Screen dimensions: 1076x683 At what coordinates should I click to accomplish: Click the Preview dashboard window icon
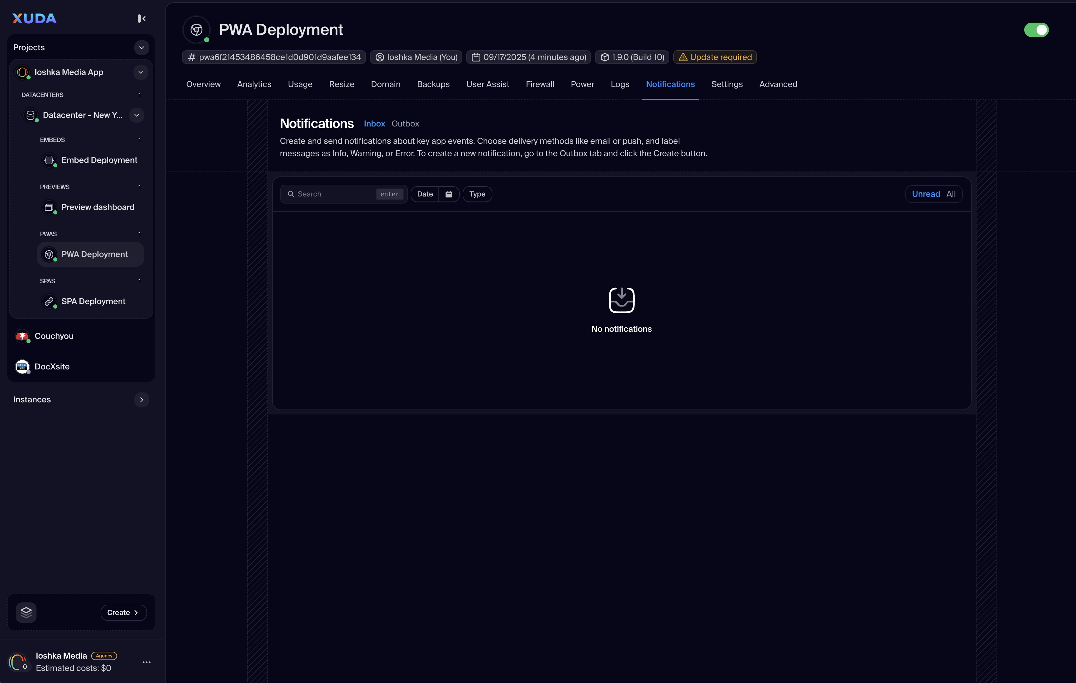tap(49, 207)
